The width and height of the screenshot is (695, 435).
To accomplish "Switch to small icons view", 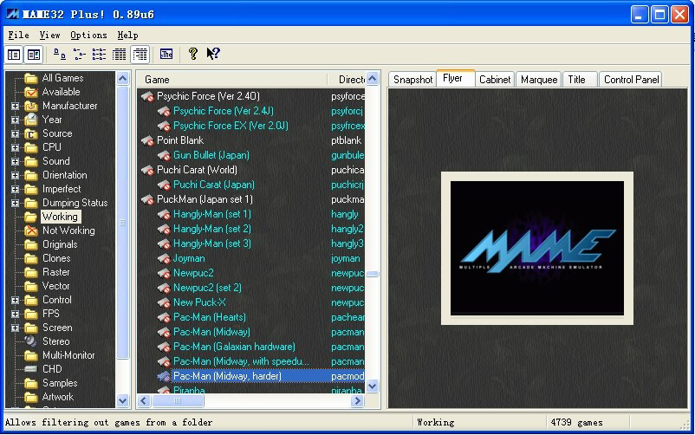I will 80,55.
